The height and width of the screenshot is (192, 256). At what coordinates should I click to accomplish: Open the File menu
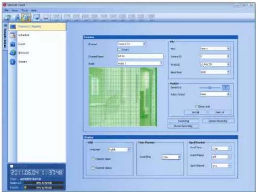click(6, 10)
